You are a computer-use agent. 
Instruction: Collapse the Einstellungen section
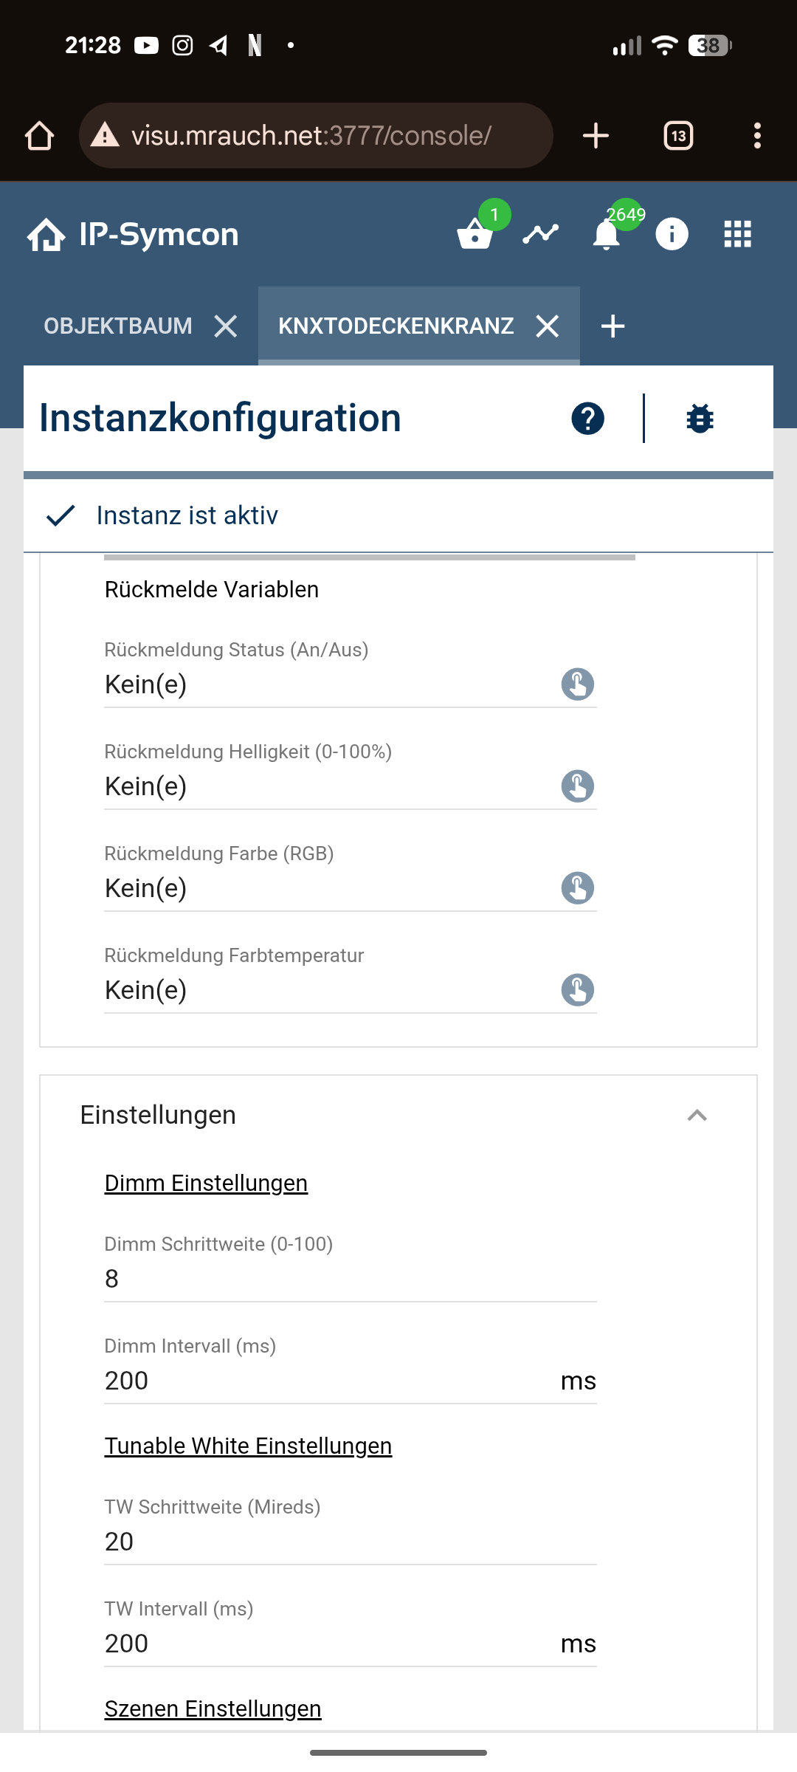coord(697,1115)
